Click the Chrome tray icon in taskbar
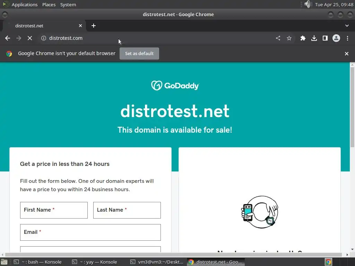This screenshot has height=266, width=355. click(x=329, y=262)
